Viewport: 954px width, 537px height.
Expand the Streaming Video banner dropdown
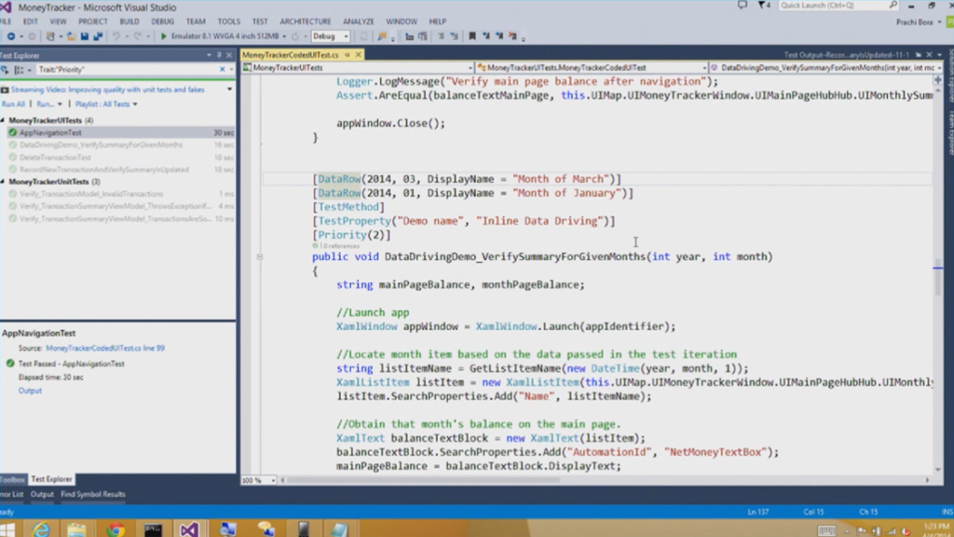point(229,89)
